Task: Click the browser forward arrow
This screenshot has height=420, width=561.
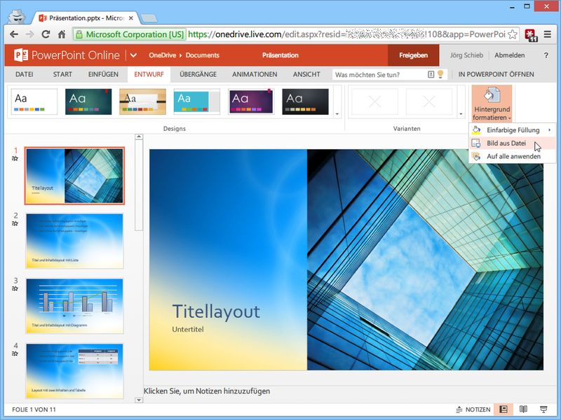Action: point(29,34)
